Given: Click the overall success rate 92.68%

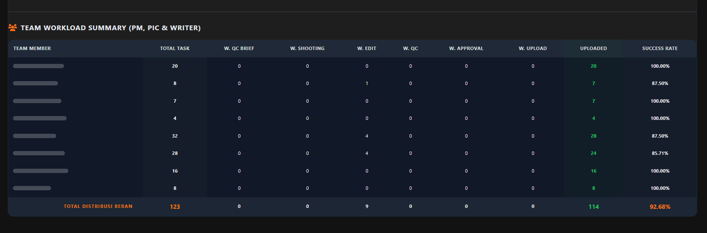Looking at the screenshot, I should tap(660, 207).
